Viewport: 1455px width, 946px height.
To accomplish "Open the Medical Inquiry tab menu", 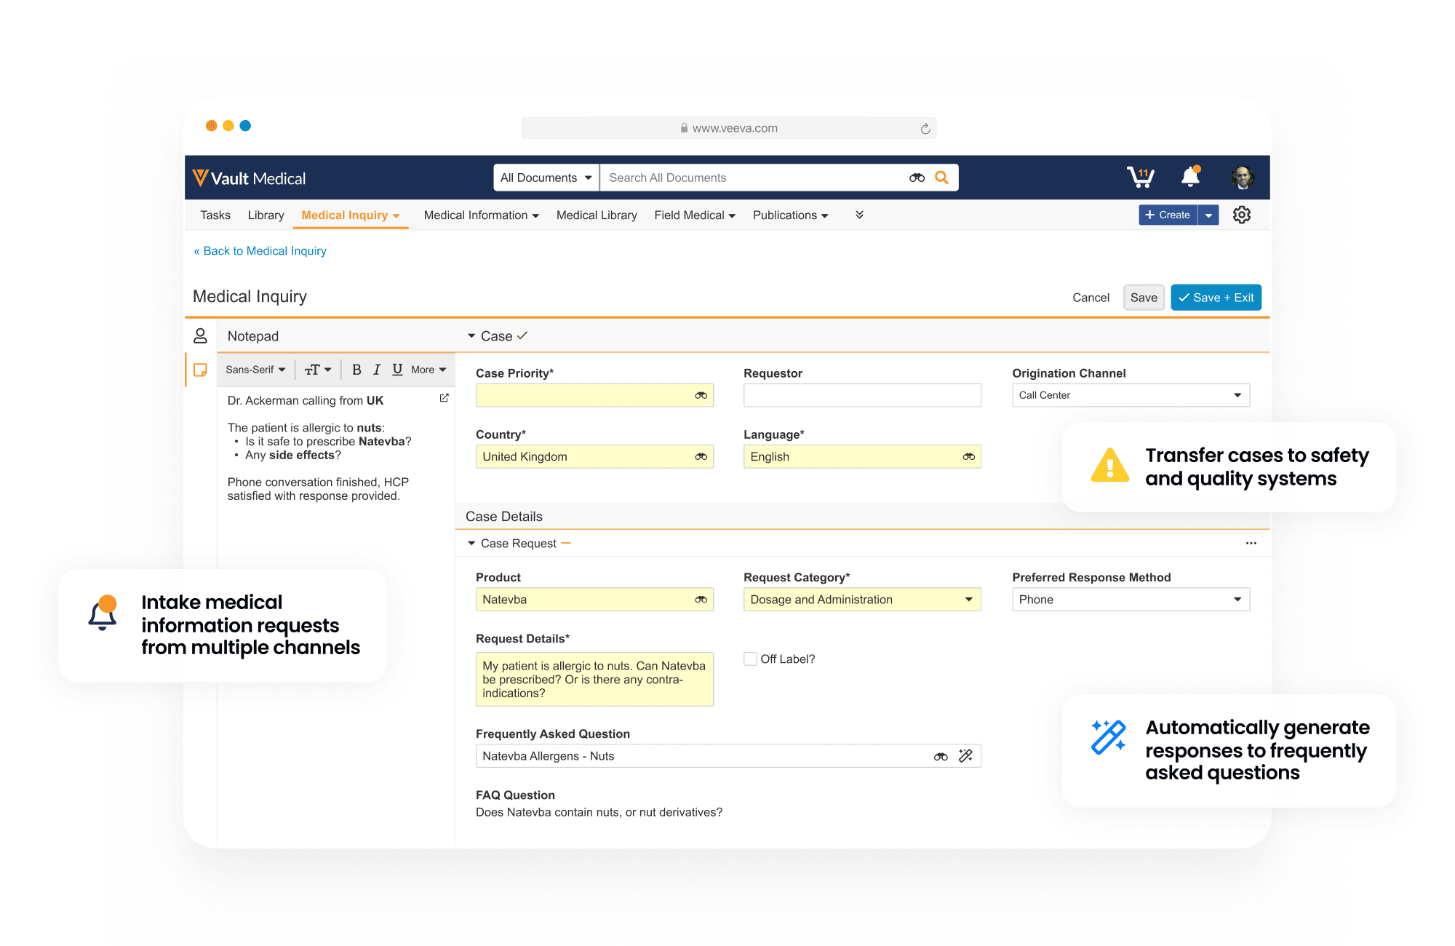I will point(351,215).
